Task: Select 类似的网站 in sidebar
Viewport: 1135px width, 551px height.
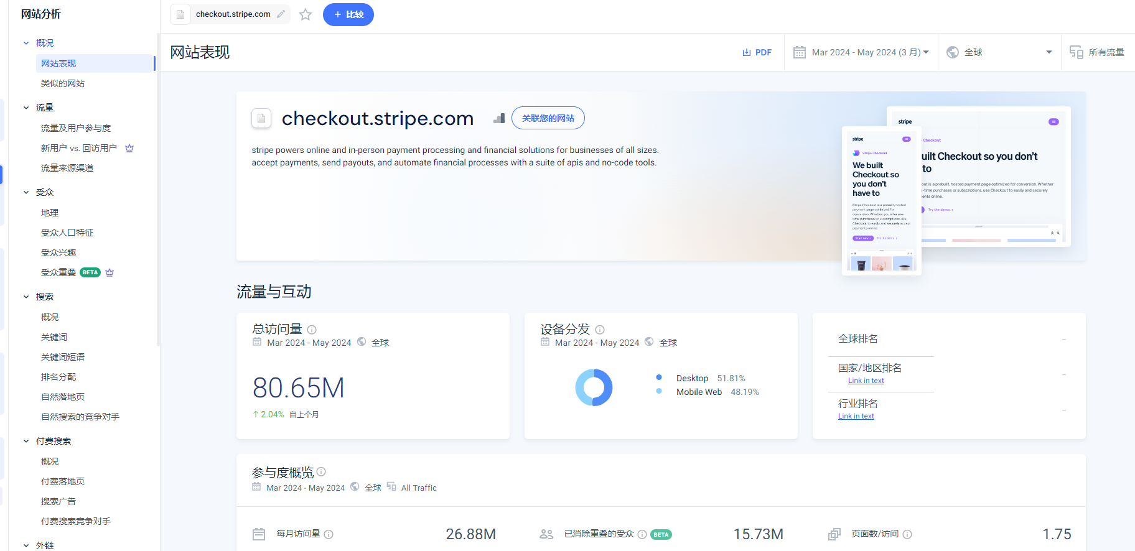Action: (63, 83)
